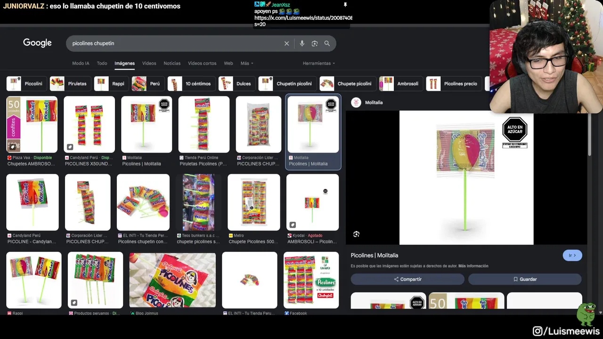Select the Piccolini filter chip
603x339 pixels.
coord(26,84)
